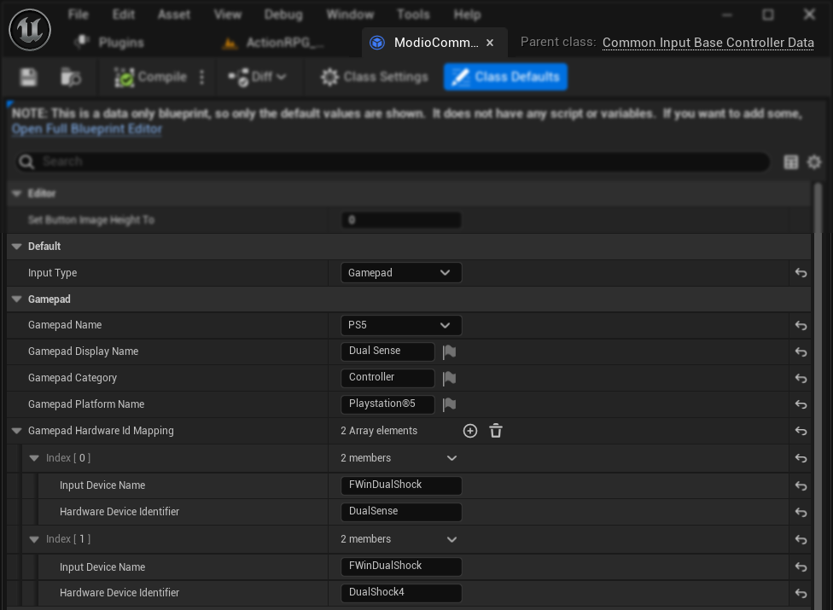Screen dimensions: 833x610
Task: Reset Index 0 Input Device Name
Action: click(x=801, y=485)
